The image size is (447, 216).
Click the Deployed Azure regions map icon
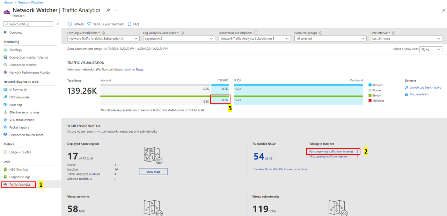pos(153,156)
